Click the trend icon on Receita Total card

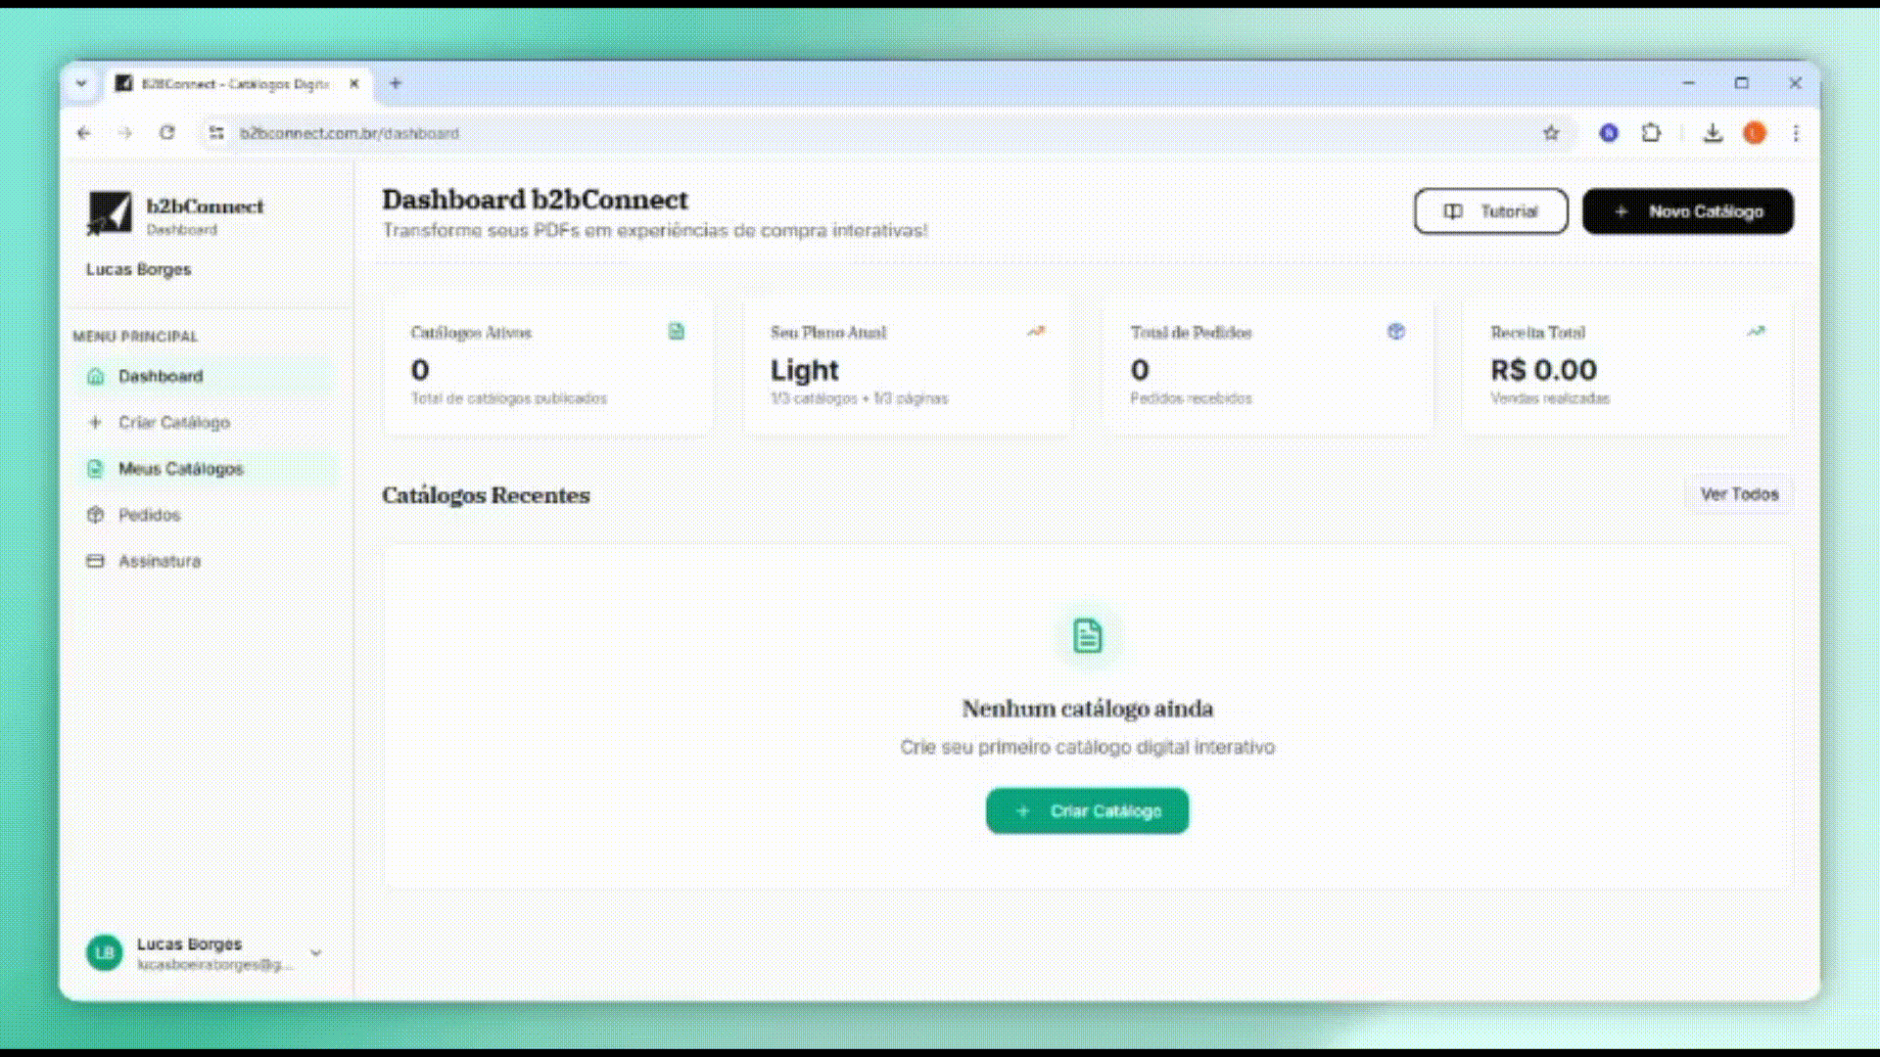[x=1756, y=332]
